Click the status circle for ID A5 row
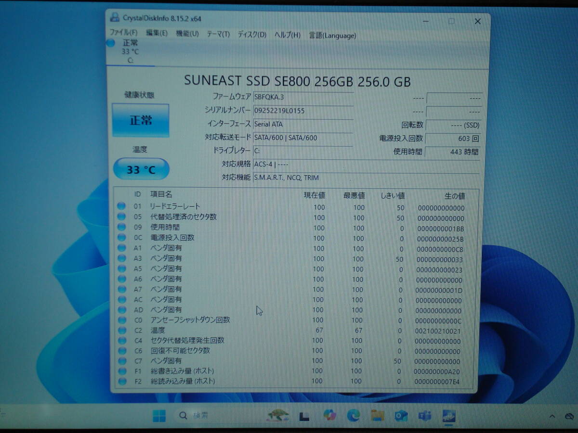578x433 pixels. coord(121,269)
